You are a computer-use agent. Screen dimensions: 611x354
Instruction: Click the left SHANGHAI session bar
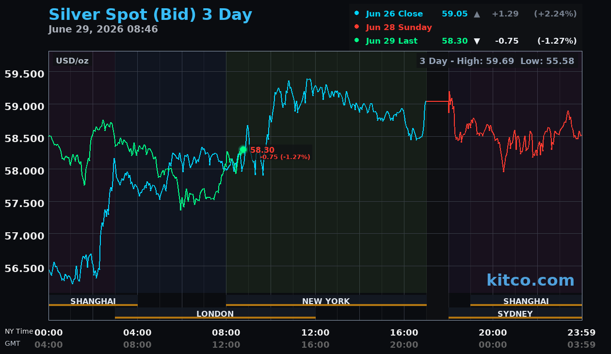click(x=93, y=301)
